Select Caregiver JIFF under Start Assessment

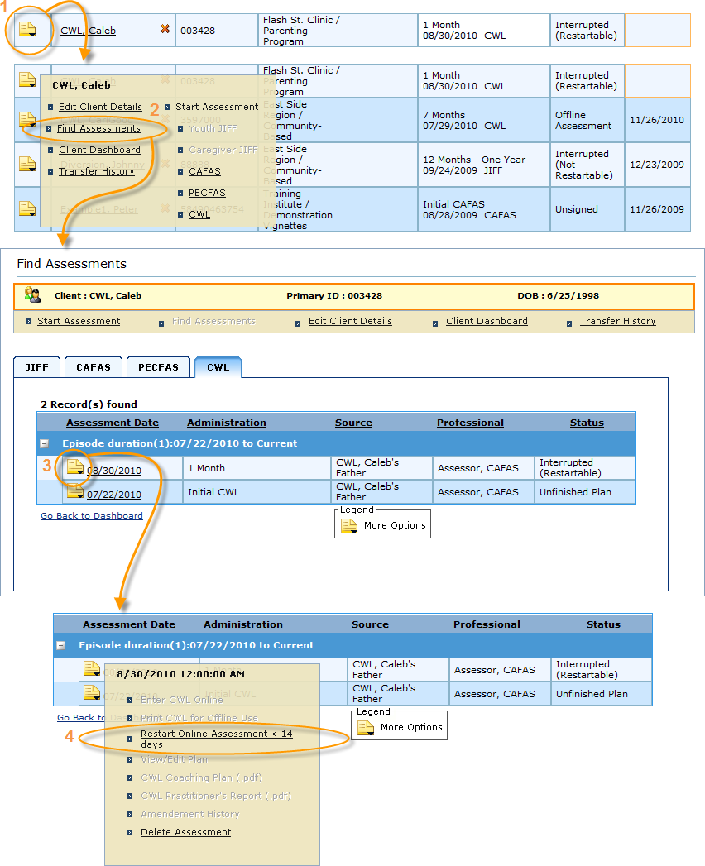point(223,150)
